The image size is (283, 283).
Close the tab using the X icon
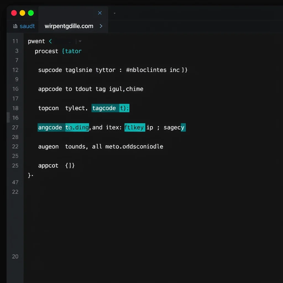tap(100, 13)
